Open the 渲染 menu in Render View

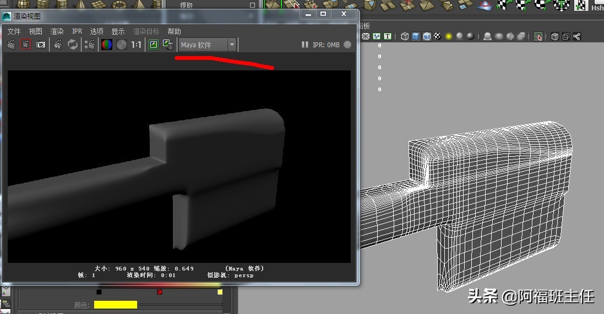[57, 31]
